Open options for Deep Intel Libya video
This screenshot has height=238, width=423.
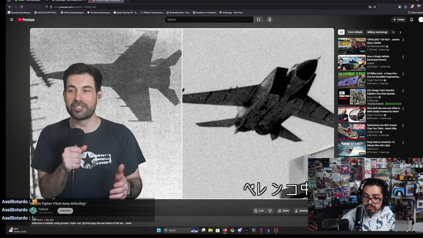[x=403, y=142]
